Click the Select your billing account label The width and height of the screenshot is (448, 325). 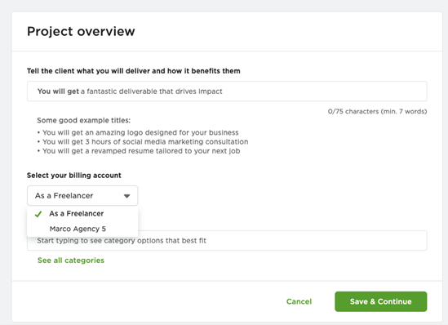pyautogui.click(x=74, y=176)
